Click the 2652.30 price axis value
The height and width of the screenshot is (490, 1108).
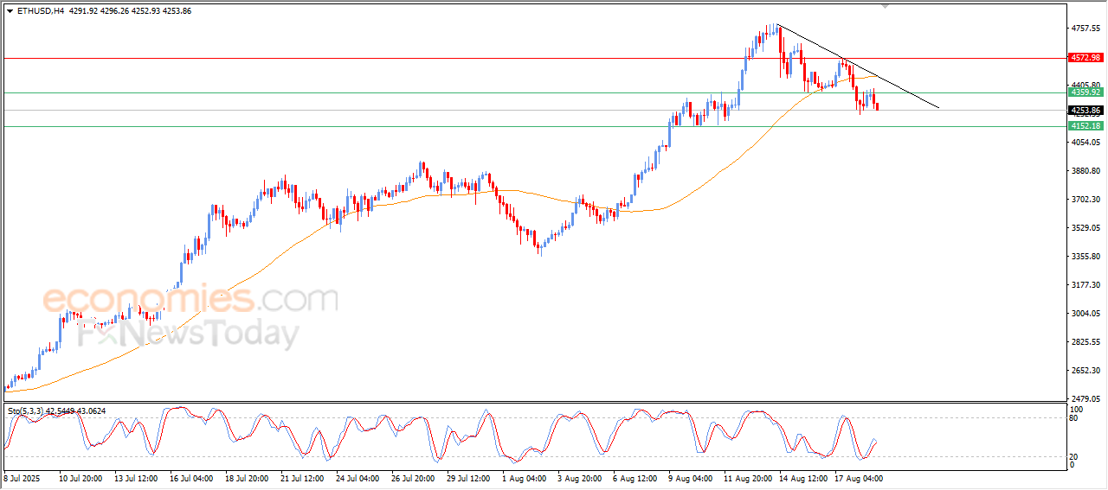click(1085, 371)
